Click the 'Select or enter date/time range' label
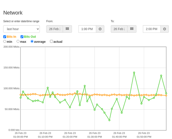Screen dimensions: 172x139 [x=21, y=21]
